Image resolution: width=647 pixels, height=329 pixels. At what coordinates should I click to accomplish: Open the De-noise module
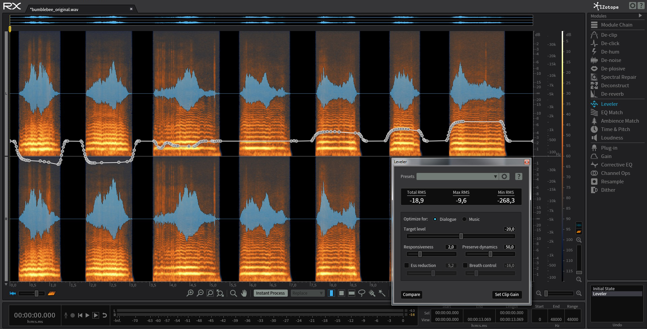pyautogui.click(x=611, y=60)
